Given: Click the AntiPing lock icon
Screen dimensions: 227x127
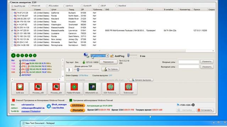Looking at the screenshot, I should 112,56.
